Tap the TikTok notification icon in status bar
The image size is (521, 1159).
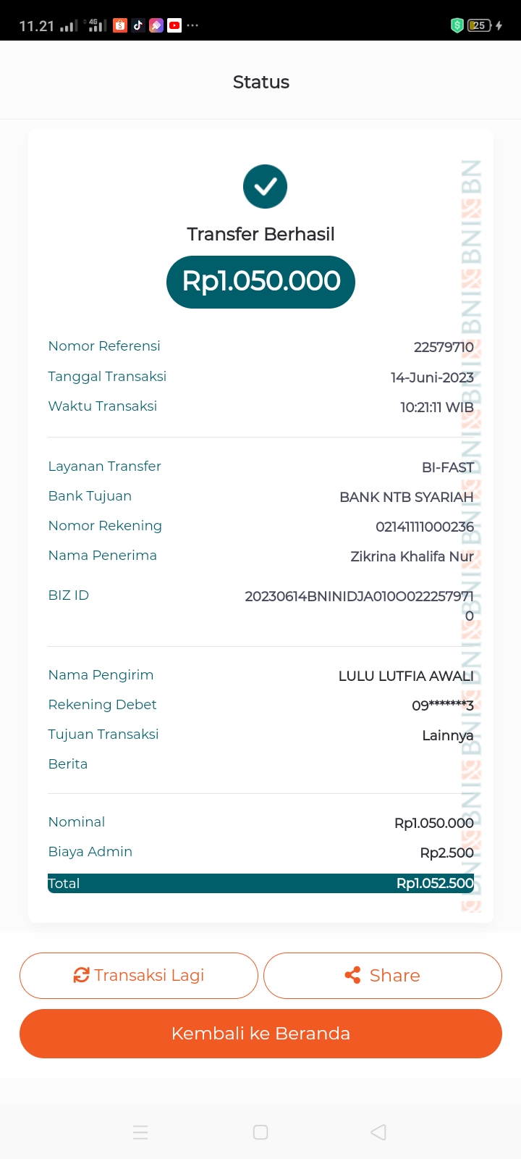click(x=138, y=25)
